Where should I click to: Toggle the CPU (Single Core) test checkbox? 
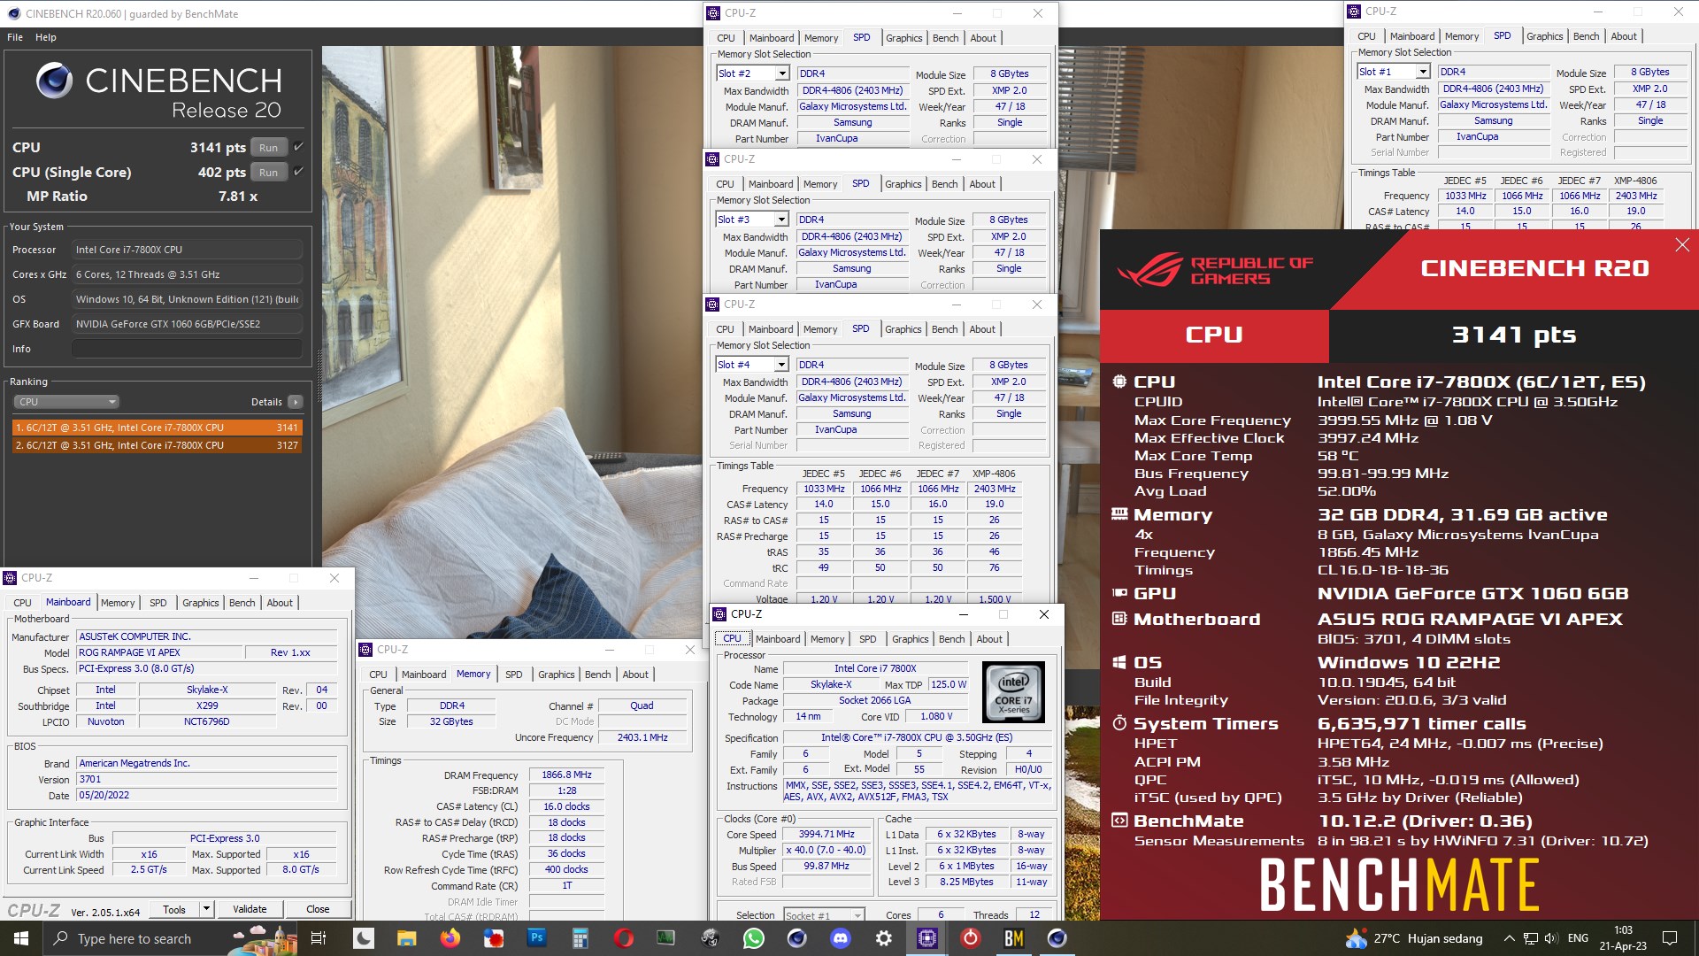[x=298, y=172]
